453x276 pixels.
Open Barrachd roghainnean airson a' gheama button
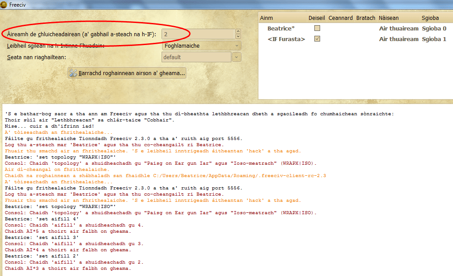point(127,73)
